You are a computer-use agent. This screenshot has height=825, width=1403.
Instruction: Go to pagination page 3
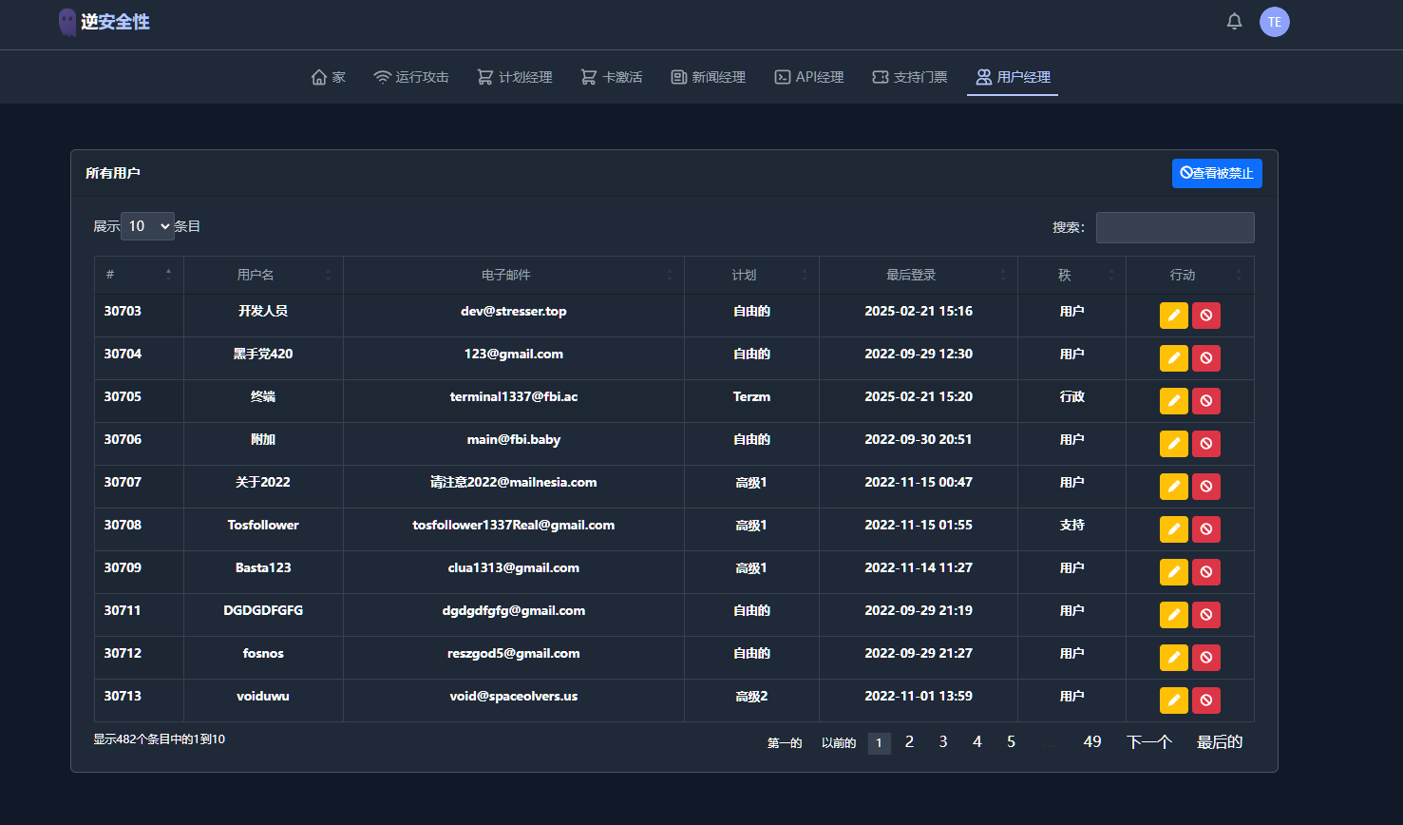tap(943, 742)
